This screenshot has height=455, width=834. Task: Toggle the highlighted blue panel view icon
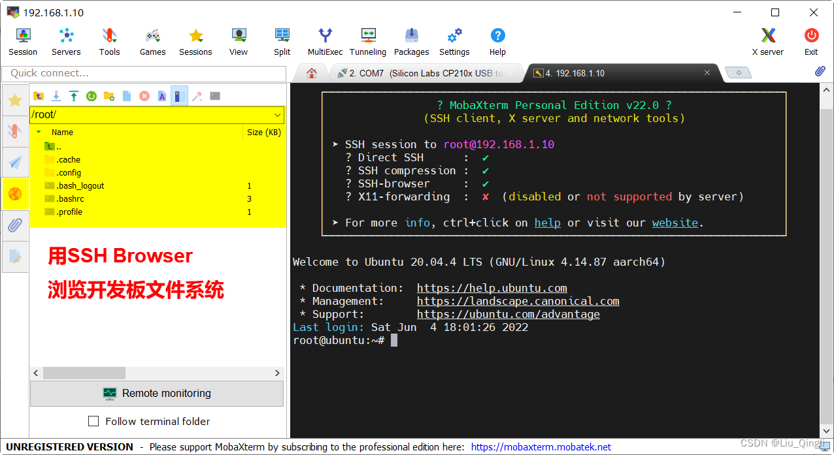tap(180, 96)
